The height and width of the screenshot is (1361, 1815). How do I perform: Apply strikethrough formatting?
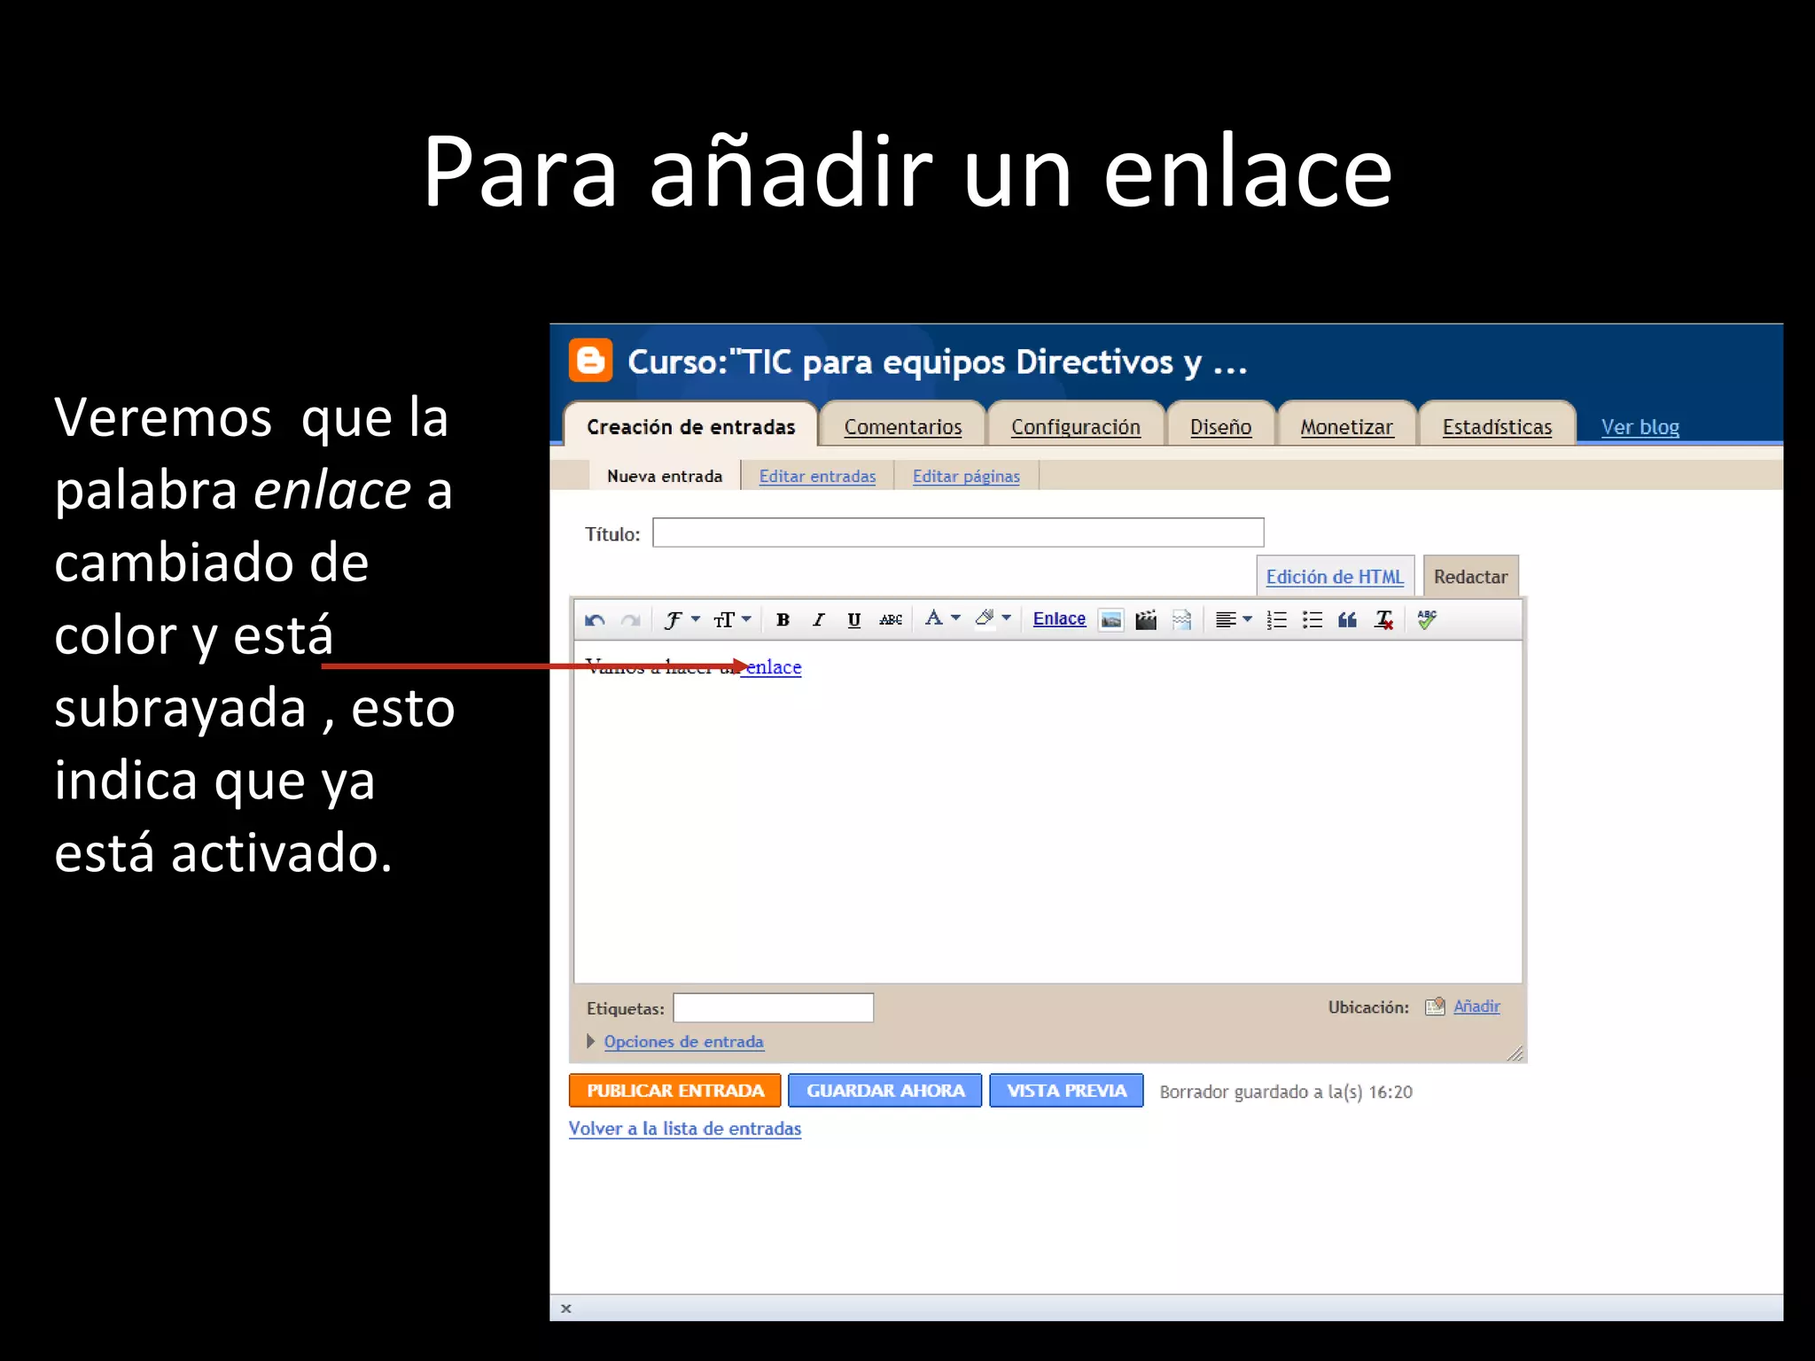pos(891,619)
